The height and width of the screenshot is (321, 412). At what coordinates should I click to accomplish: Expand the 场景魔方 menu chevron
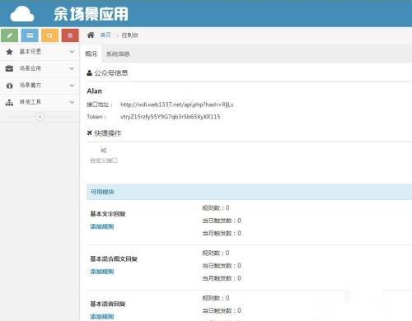coord(72,86)
